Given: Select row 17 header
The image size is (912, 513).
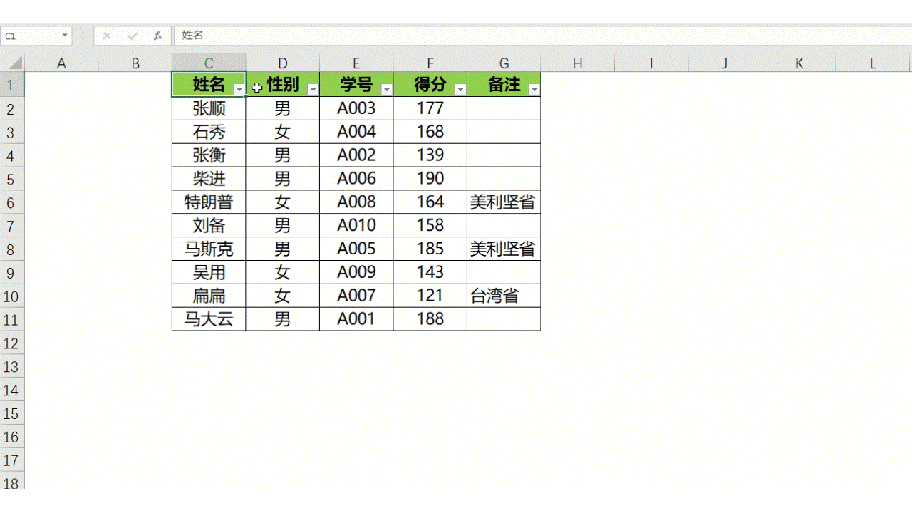Looking at the screenshot, I should [x=12, y=461].
